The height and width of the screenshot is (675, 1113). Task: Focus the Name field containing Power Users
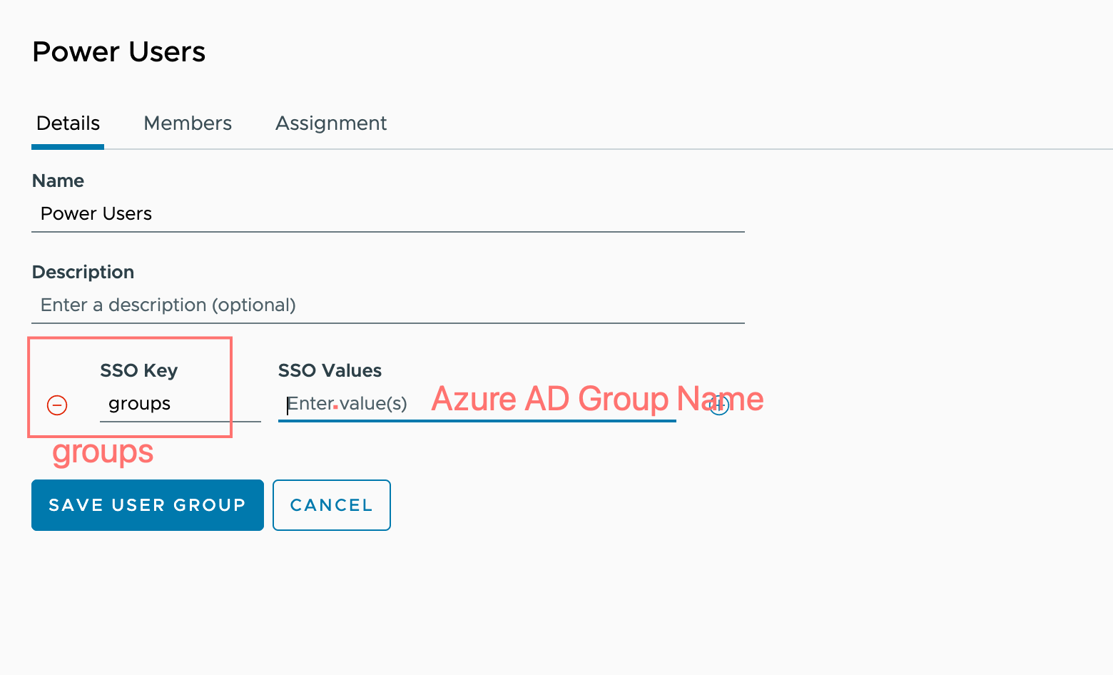click(x=388, y=214)
